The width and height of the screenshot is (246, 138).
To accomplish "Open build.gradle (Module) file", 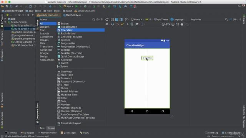I will [23, 29].
